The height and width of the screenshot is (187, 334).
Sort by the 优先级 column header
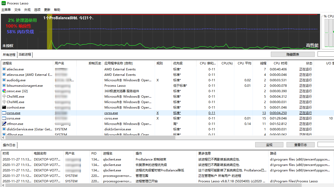click(x=178, y=63)
